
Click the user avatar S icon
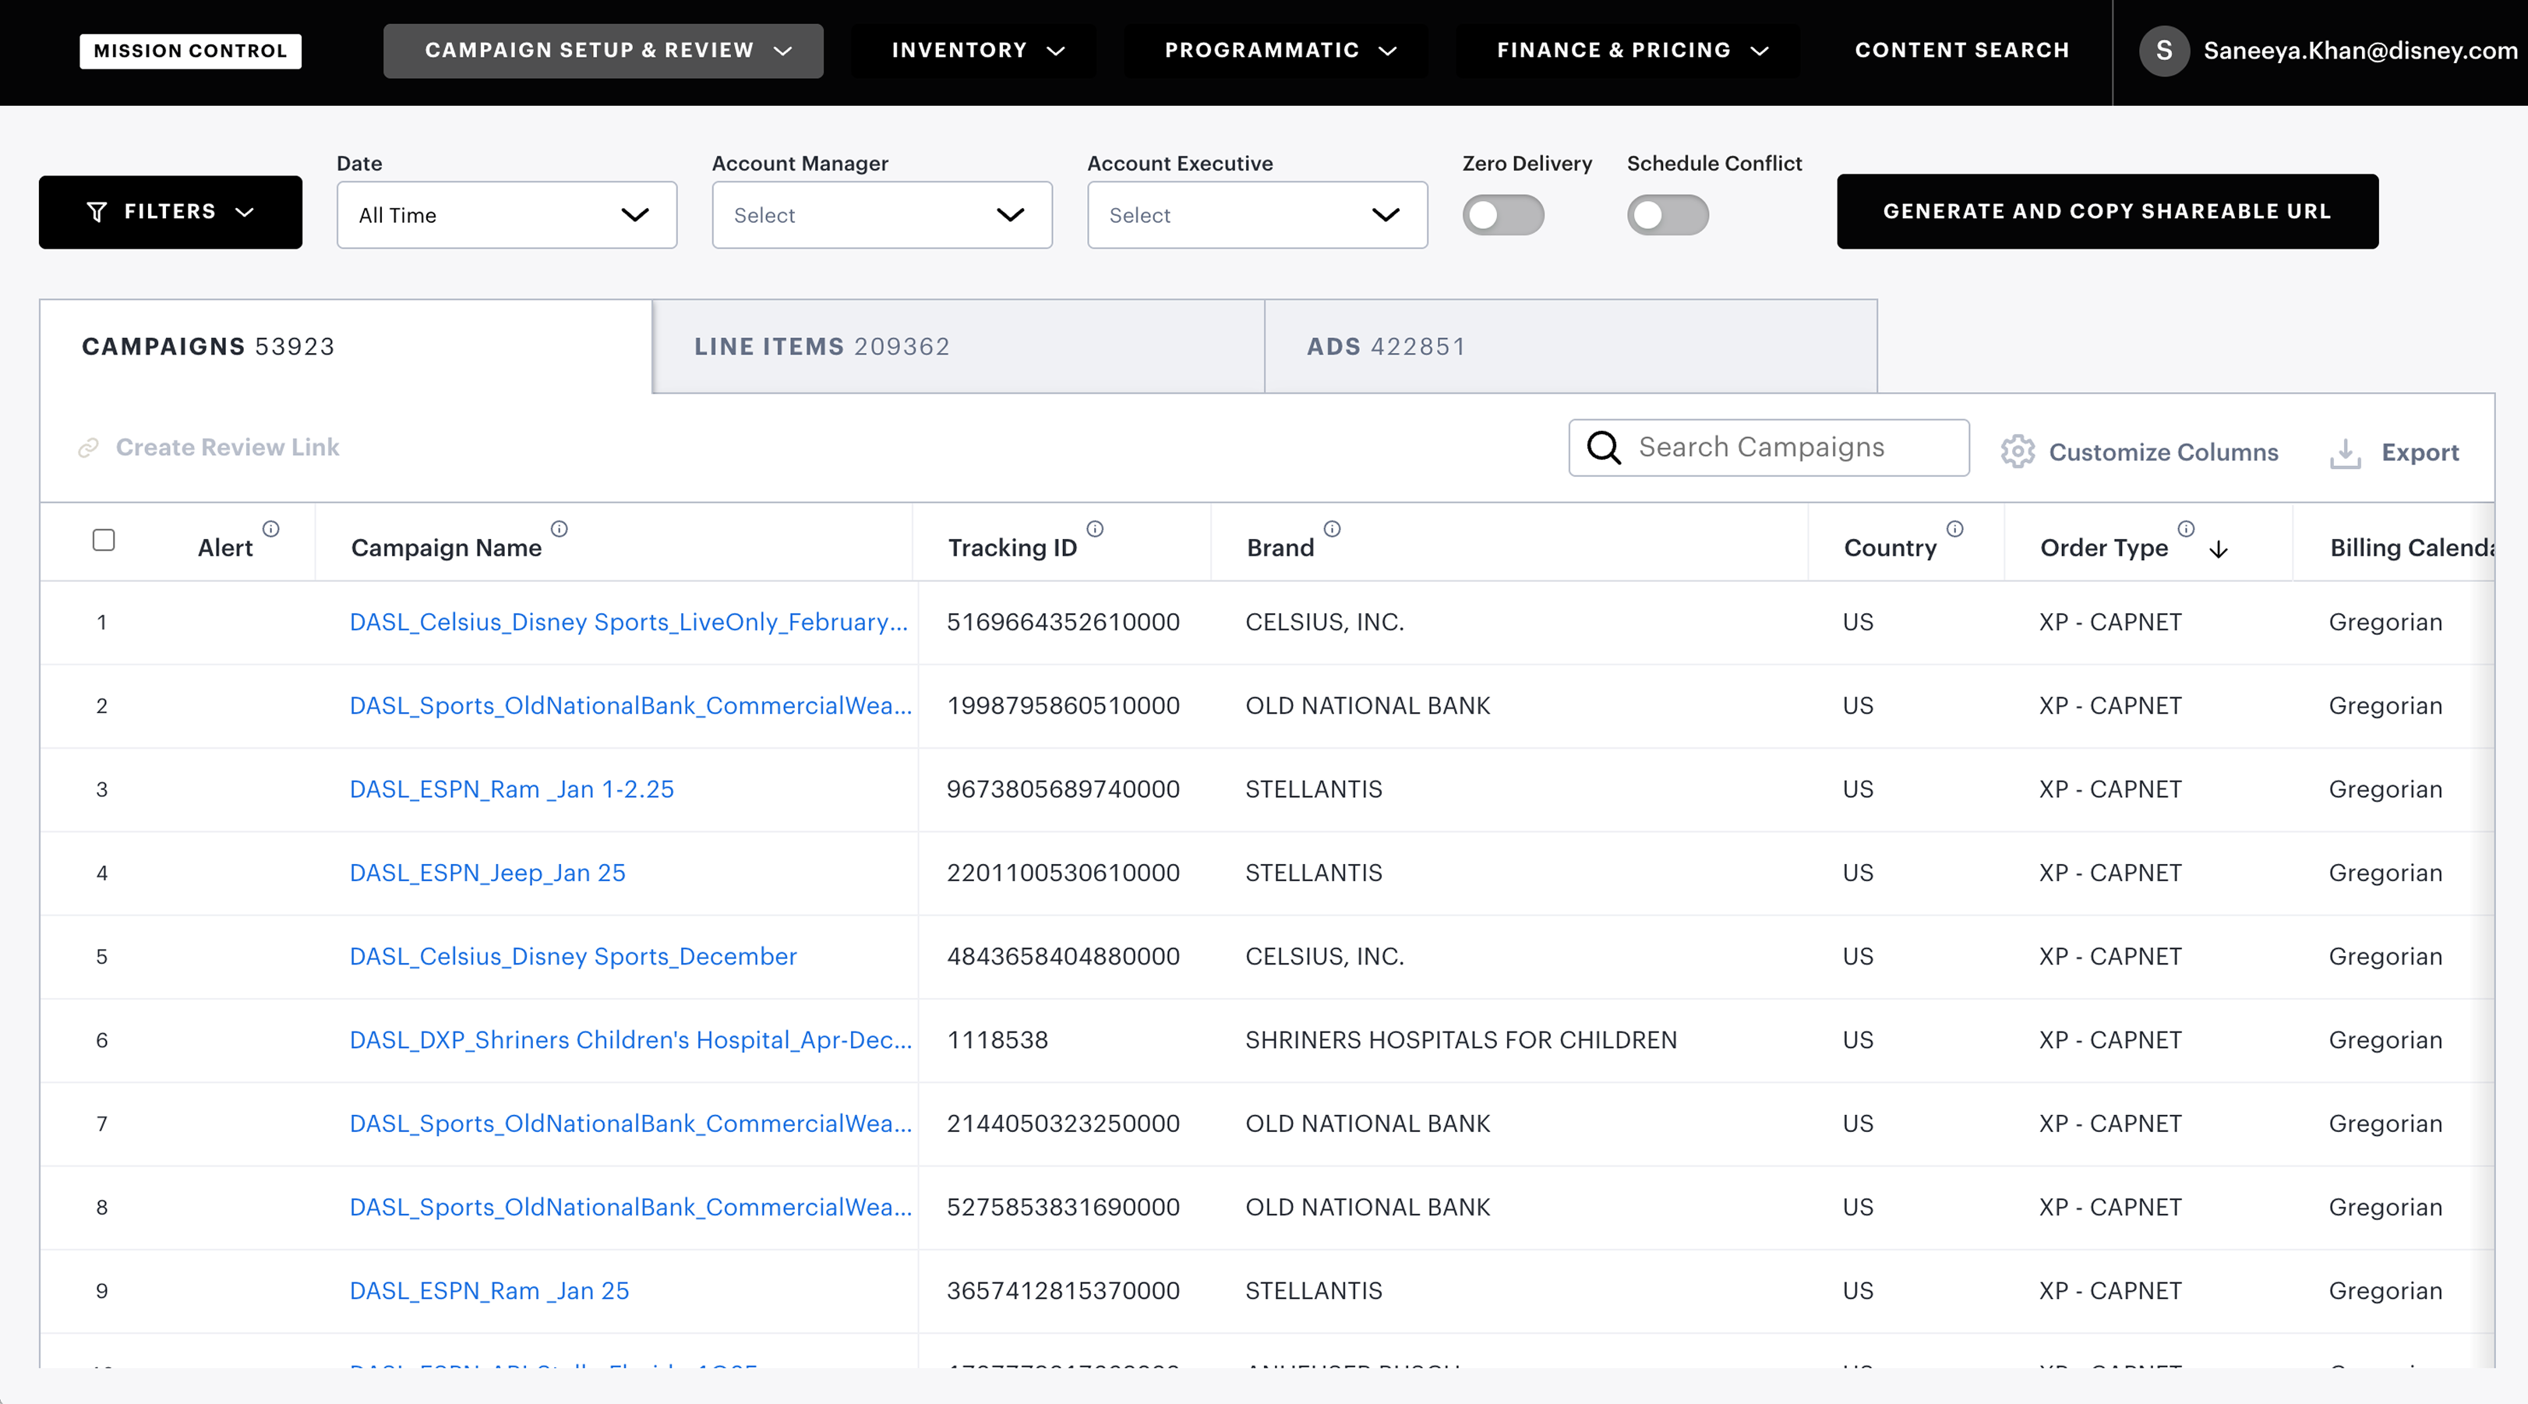pyautogui.click(x=2164, y=51)
